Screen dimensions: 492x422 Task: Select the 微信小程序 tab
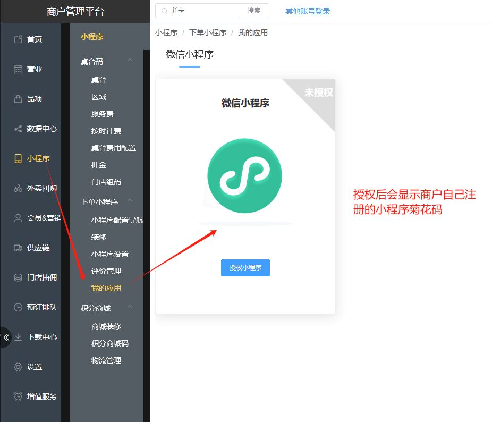tap(190, 55)
